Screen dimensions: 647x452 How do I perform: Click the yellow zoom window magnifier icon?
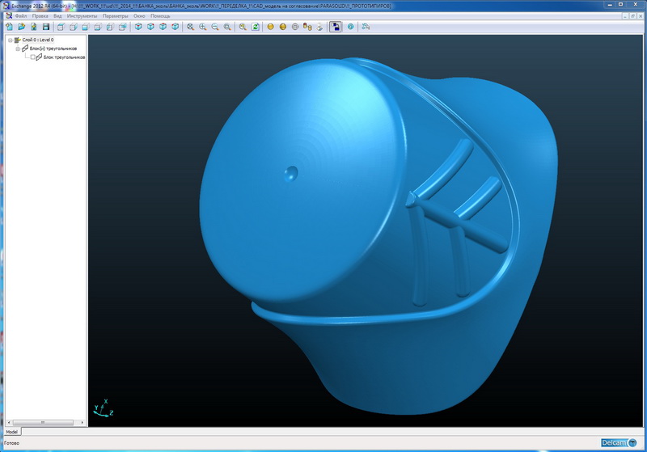click(243, 27)
